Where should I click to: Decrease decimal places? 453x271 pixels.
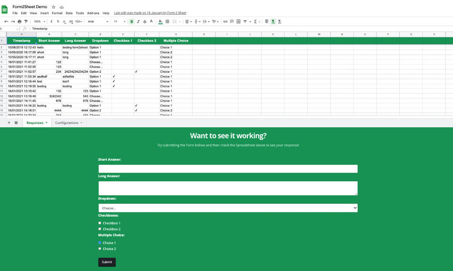tap(64, 22)
